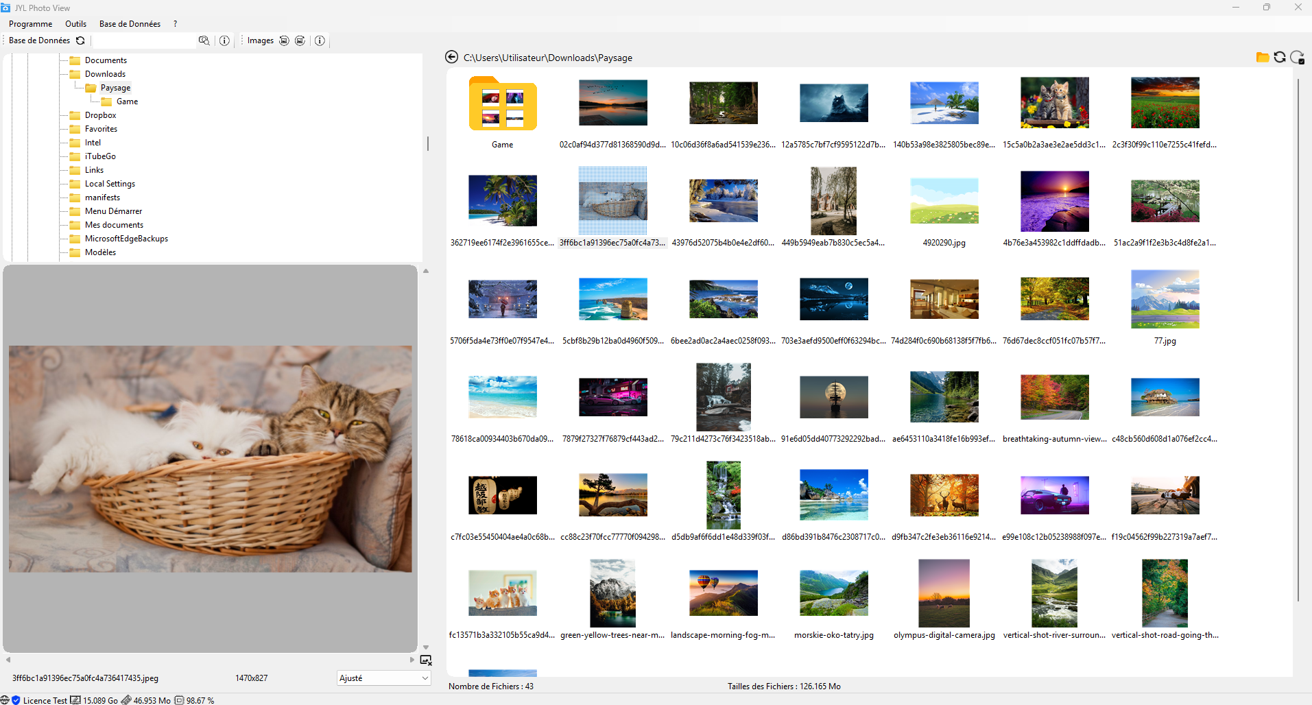Click the database search input field

[x=144, y=40]
